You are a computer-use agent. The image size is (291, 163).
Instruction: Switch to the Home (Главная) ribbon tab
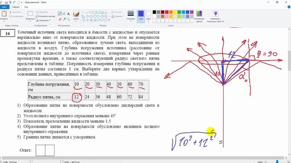pos(15,7)
